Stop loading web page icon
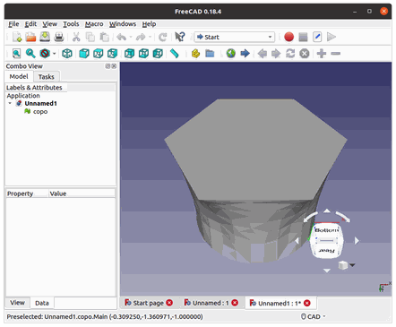 [x=305, y=54]
